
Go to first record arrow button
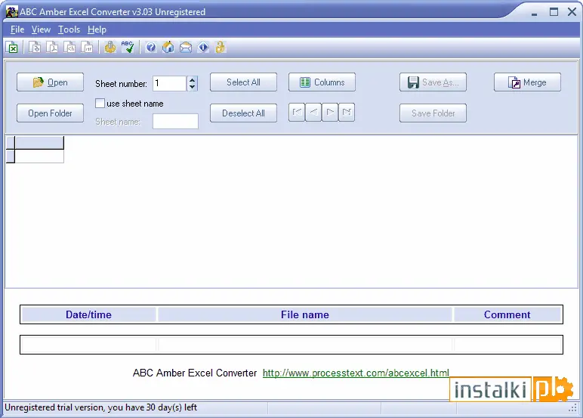tap(297, 113)
